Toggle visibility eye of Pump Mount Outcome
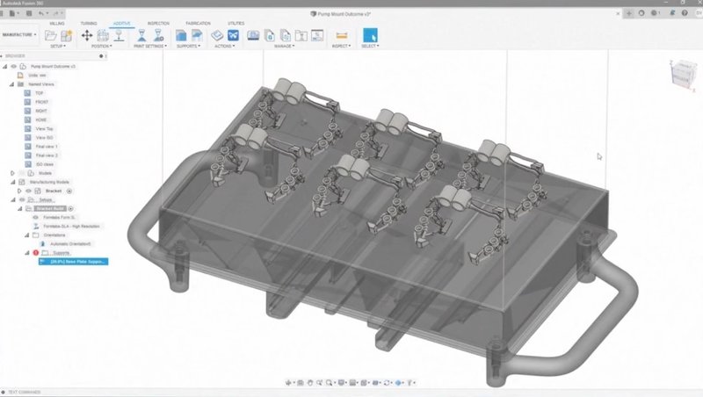 click(x=14, y=66)
